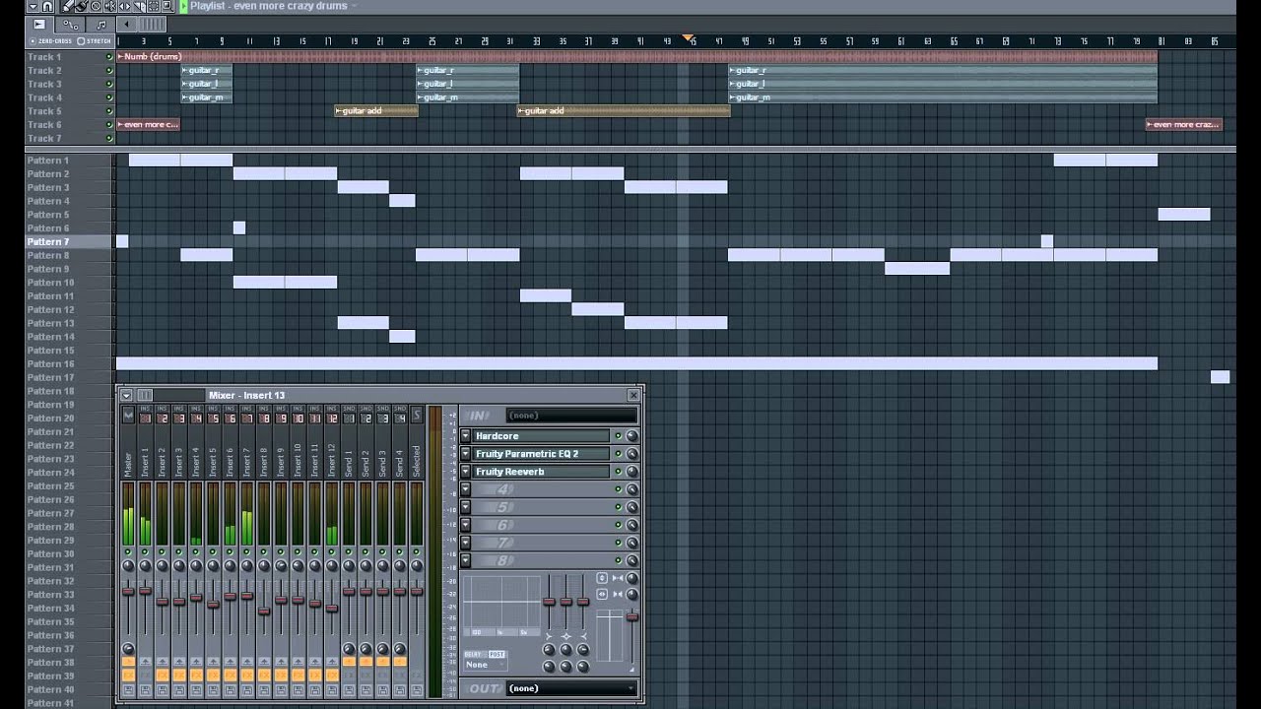The width and height of the screenshot is (1261, 709).
Task: Click the low band EQ knob
Action: [x=549, y=650]
